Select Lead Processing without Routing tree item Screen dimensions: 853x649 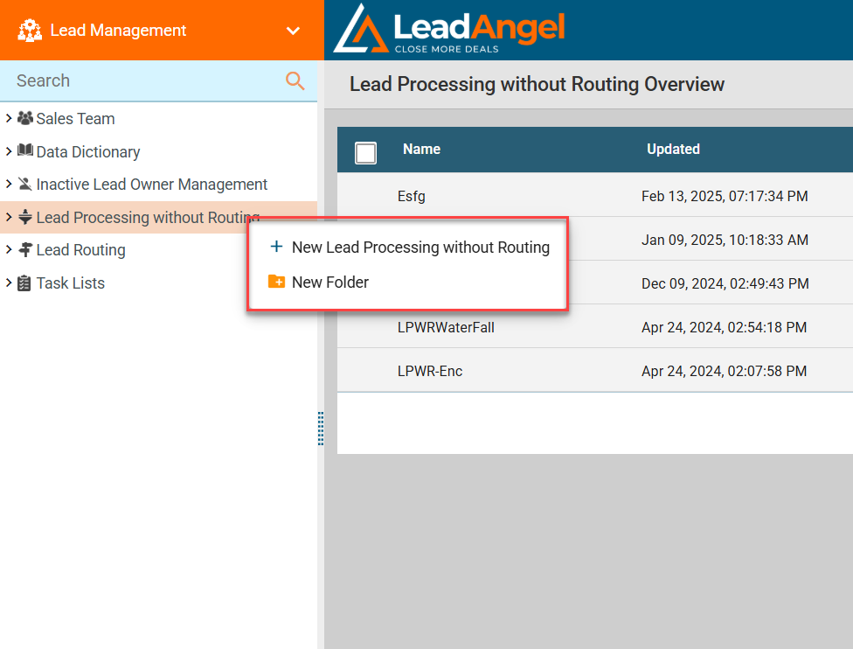(148, 217)
